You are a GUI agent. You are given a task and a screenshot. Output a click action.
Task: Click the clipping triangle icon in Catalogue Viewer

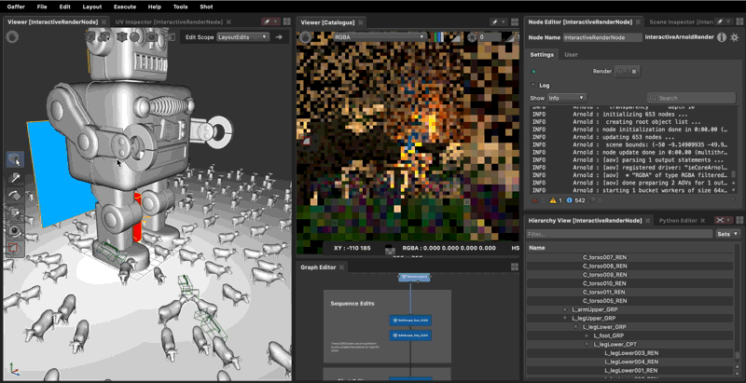[x=456, y=37]
